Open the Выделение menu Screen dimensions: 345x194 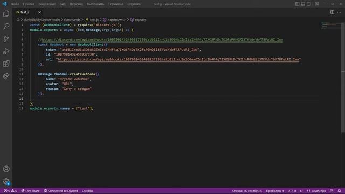(47, 4)
